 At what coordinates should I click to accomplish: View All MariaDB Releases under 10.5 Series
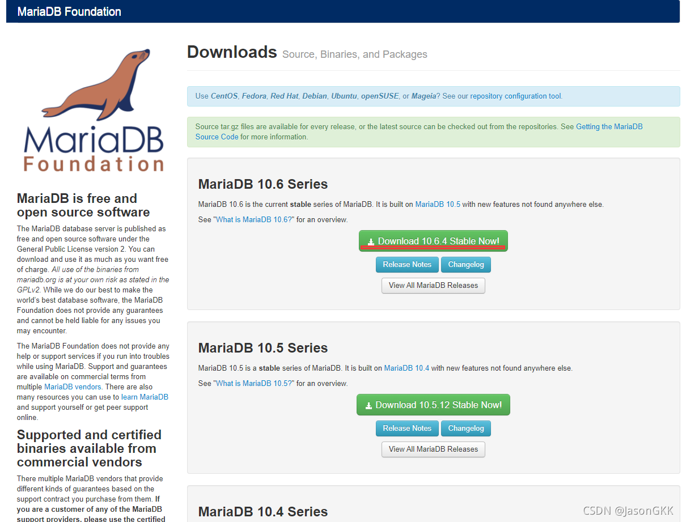[x=433, y=449]
